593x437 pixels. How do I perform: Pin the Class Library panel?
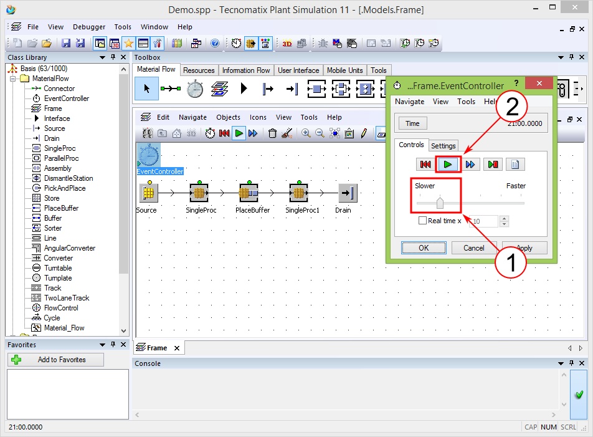[113, 57]
